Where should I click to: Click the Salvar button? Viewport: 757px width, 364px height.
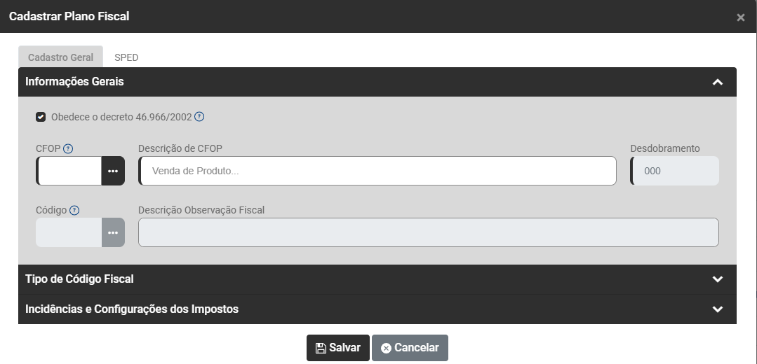point(337,348)
